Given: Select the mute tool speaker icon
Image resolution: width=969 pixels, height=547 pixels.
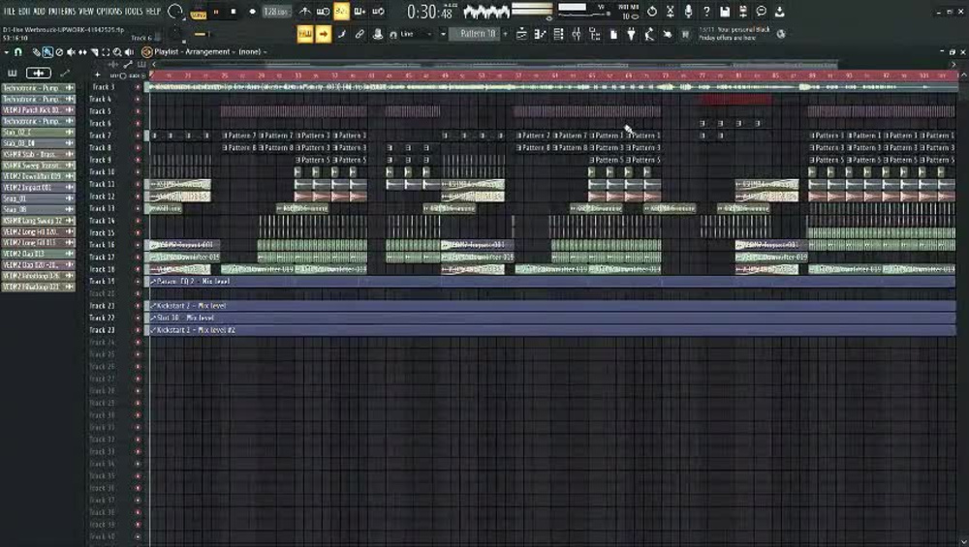Looking at the screenshot, I should tap(71, 52).
